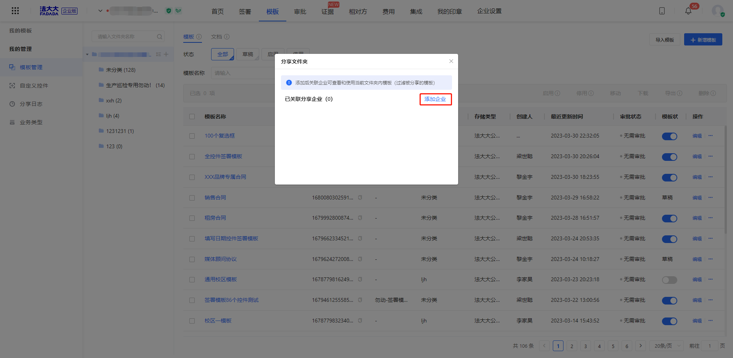Check the 全控件签署模板 row checkbox

(x=192, y=157)
